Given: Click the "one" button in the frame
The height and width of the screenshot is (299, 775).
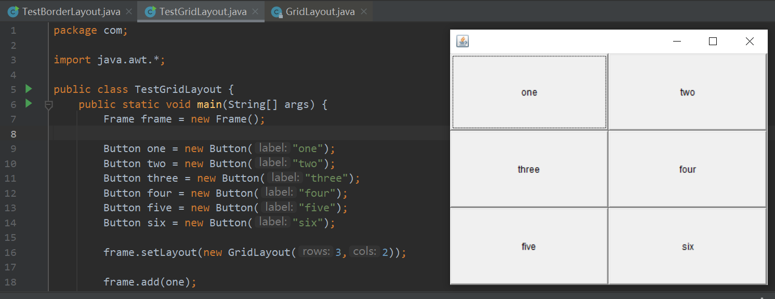Looking at the screenshot, I should (x=529, y=92).
